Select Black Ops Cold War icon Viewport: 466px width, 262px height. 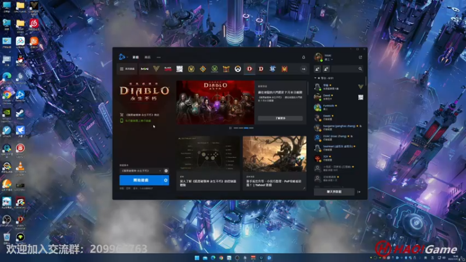(x=168, y=69)
